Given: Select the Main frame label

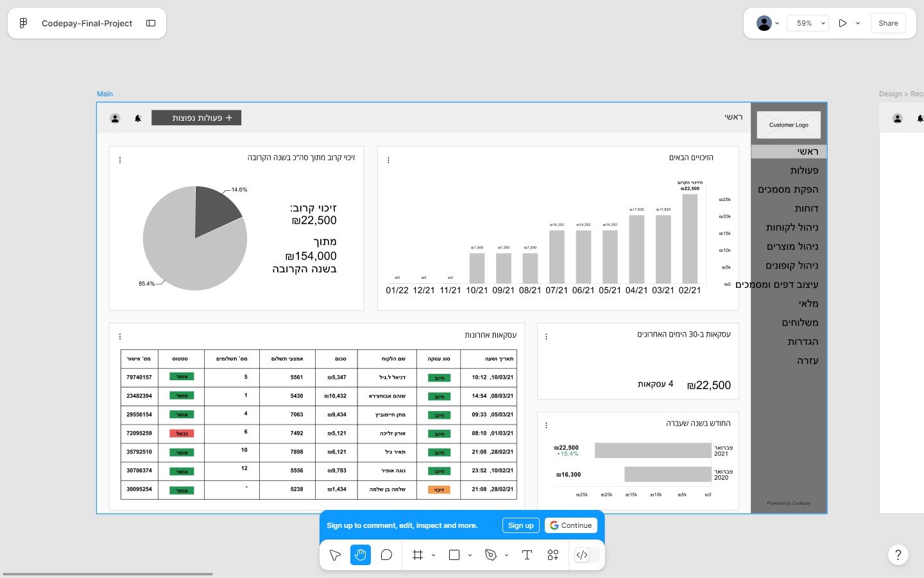Looking at the screenshot, I should coord(105,94).
